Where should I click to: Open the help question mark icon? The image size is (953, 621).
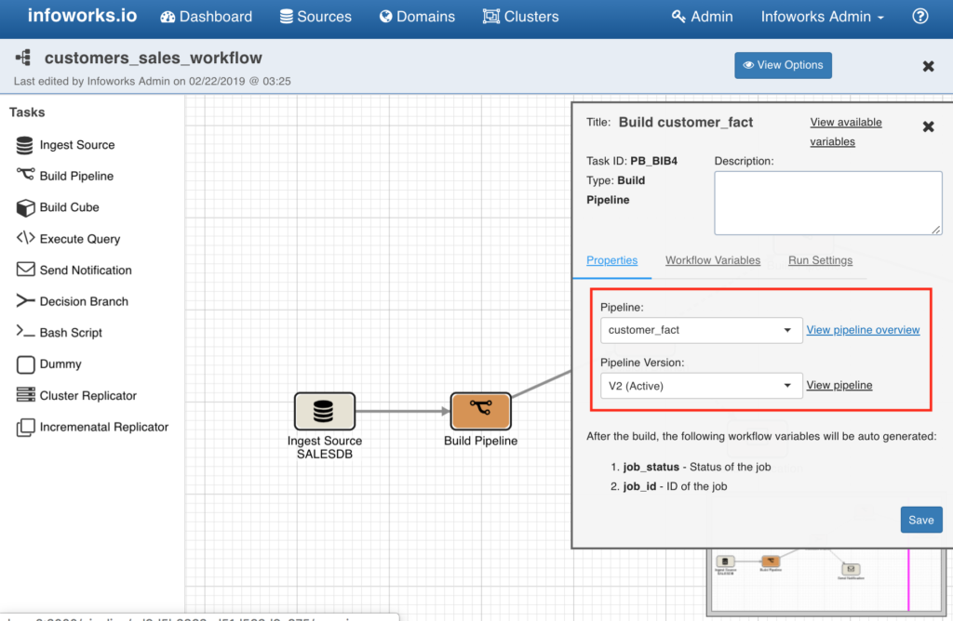919,16
